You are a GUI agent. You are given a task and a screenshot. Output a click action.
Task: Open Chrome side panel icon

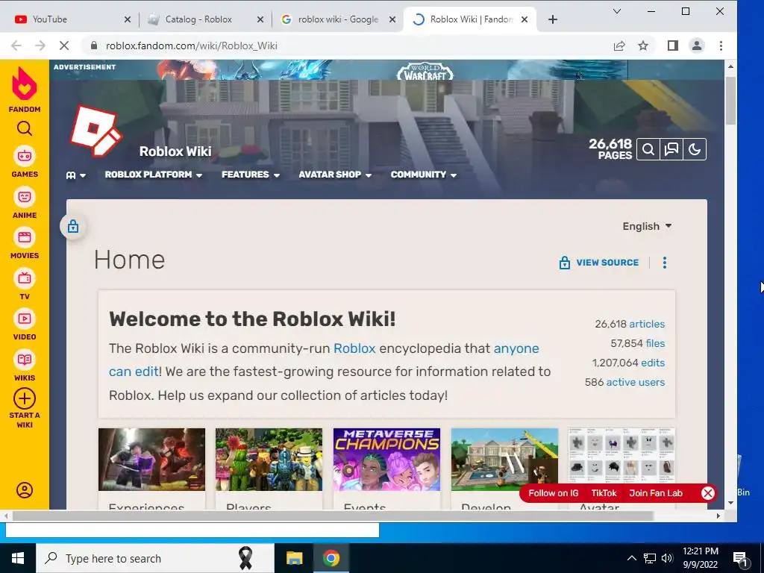pos(673,46)
